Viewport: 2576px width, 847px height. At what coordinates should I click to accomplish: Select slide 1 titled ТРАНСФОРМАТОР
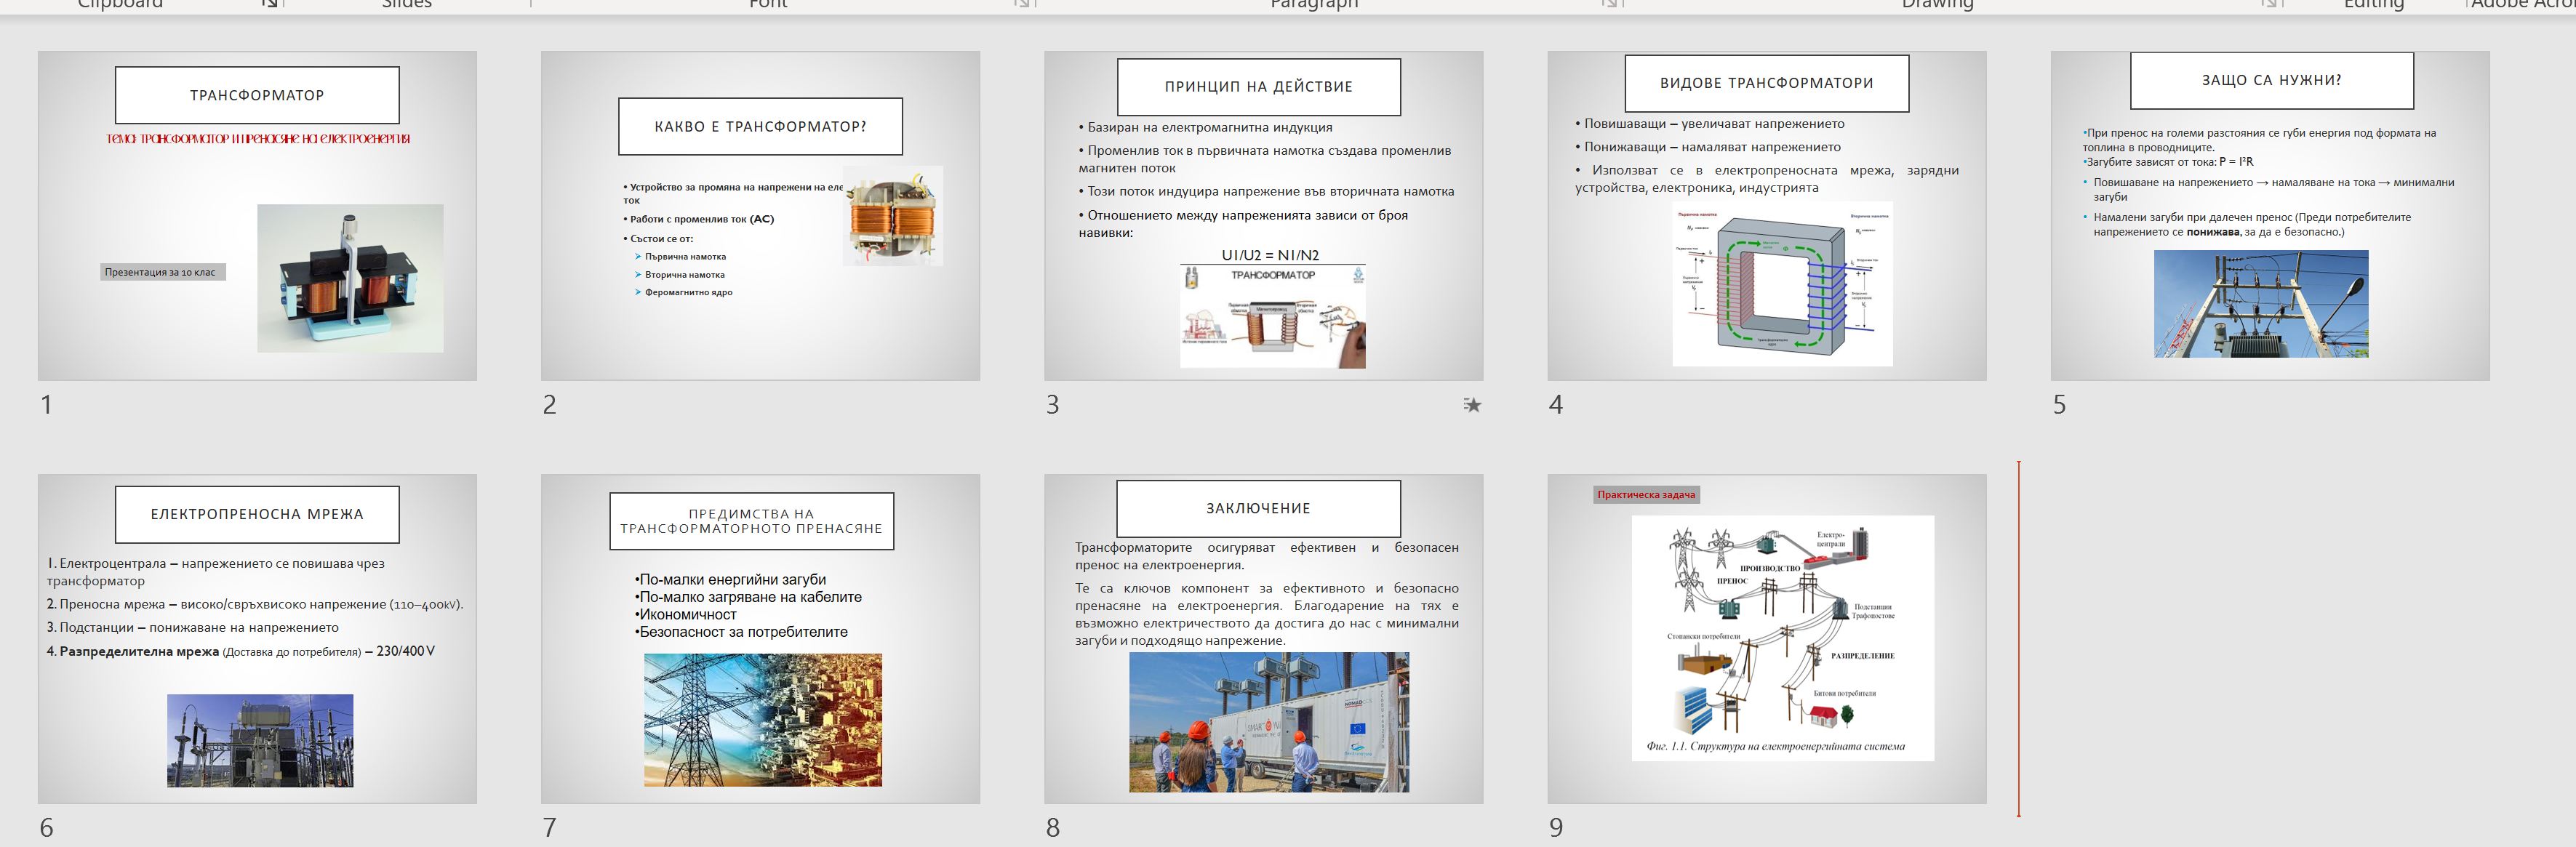point(257,215)
